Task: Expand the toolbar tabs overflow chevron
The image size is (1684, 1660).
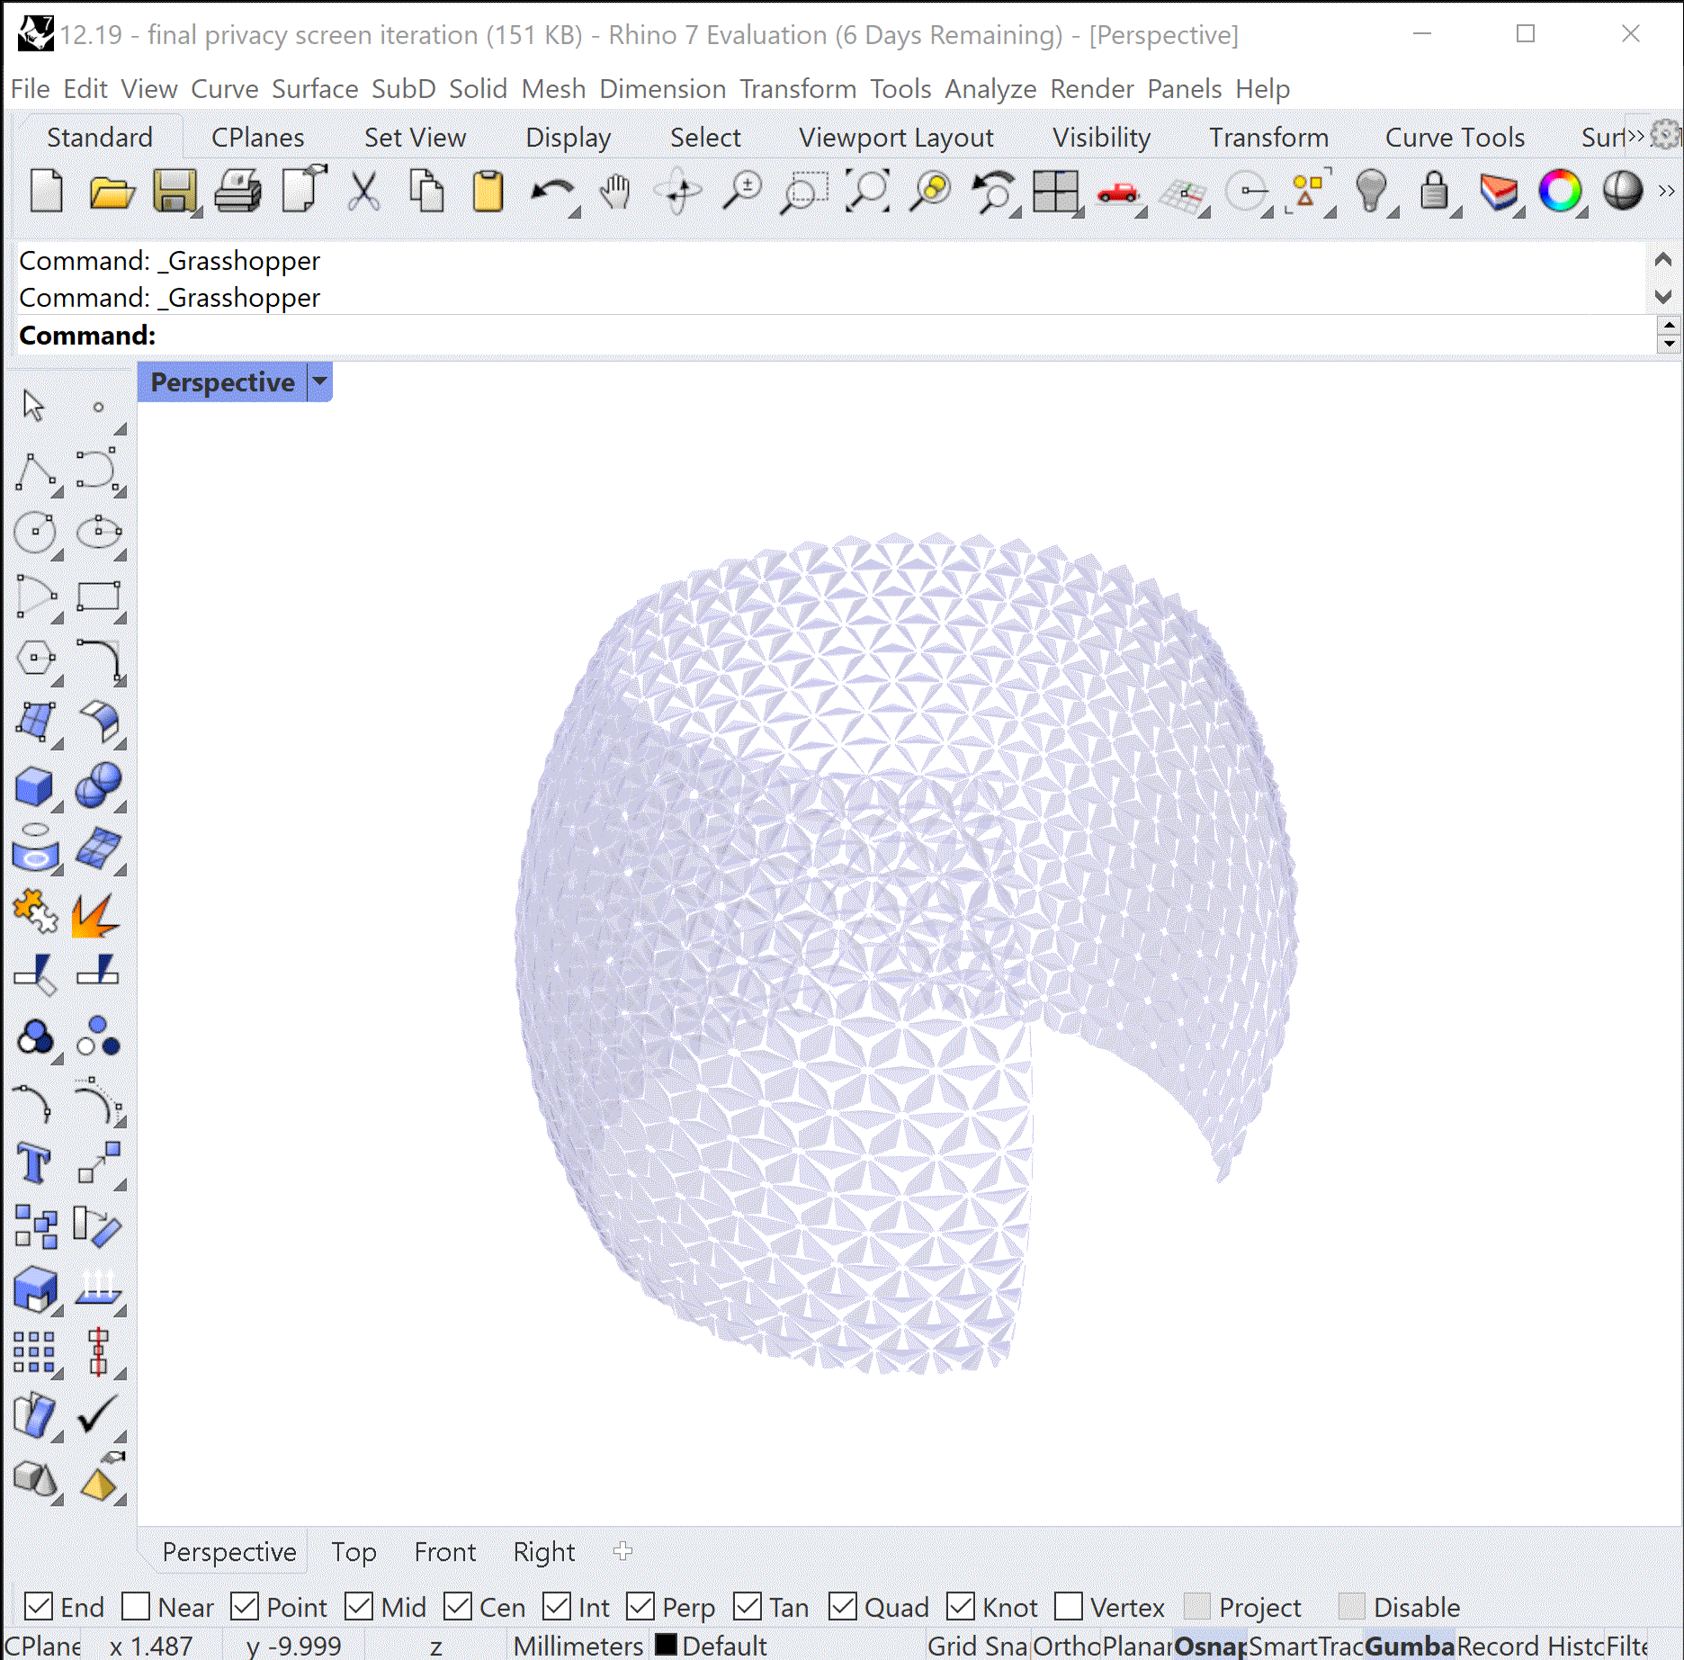Action: [x=1635, y=137]
